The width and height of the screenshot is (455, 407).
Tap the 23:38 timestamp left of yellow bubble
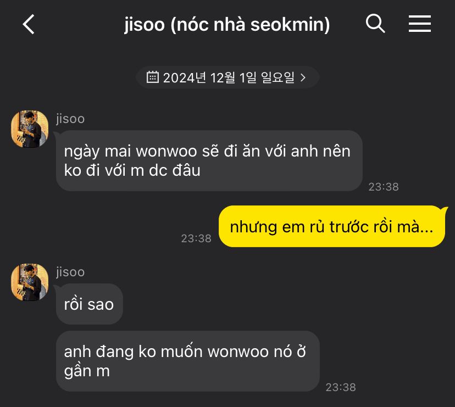pyautogui.click(x=196, y=238)
